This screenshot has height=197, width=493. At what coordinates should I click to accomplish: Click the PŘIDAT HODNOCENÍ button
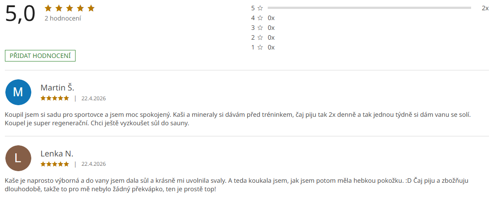tap(40, 56)
